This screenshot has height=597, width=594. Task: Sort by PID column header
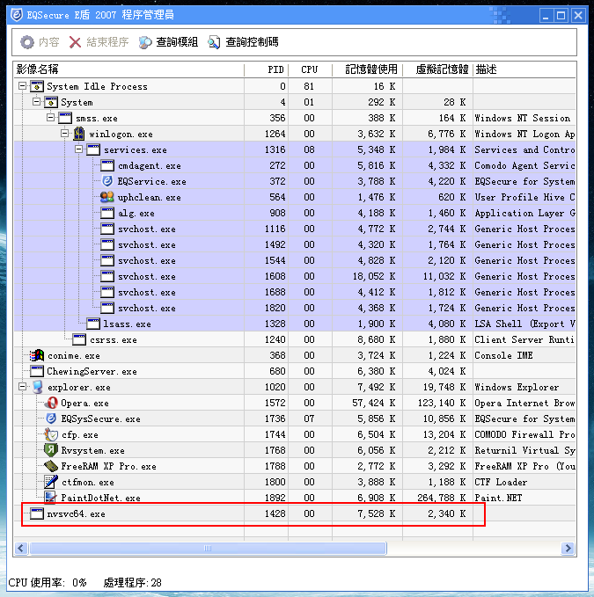tap(267, 69)
